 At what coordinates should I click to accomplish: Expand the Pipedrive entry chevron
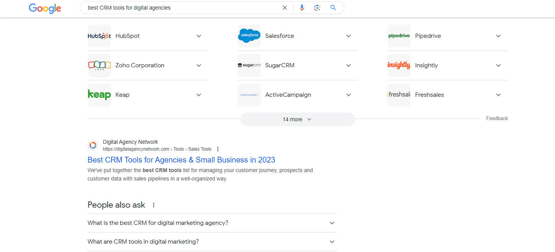498,36
